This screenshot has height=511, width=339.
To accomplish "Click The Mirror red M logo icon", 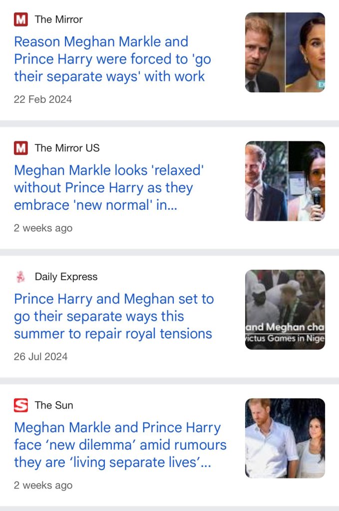I will pyautogui.click(x=21, y=20).
